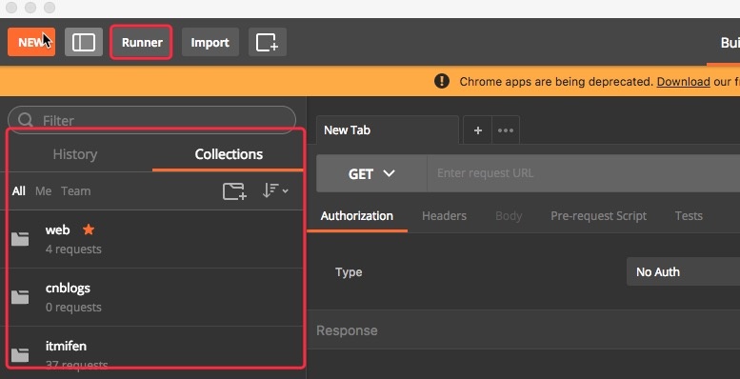740x379 pixels.
Task: Click the orange NEW button
Action: [x=31, y=42]
